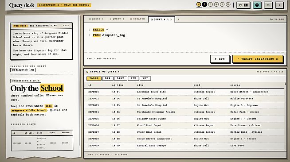290x162 pixels.
Task: Click the source column header
Action: point(235,85)
